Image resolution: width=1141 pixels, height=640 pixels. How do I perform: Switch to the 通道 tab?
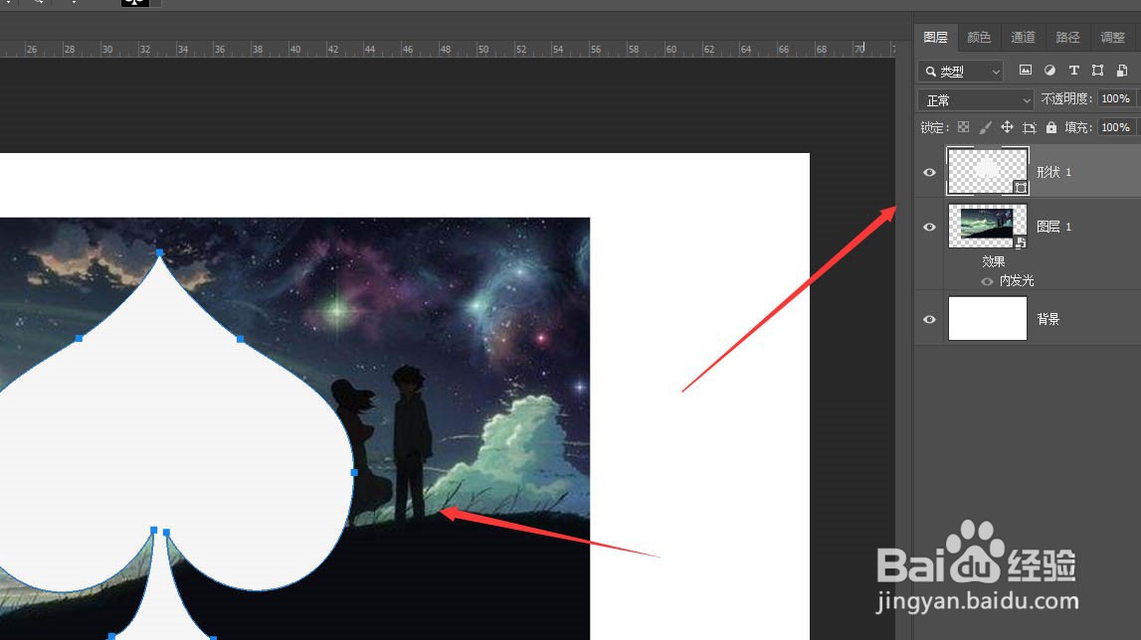point(1023,37)
